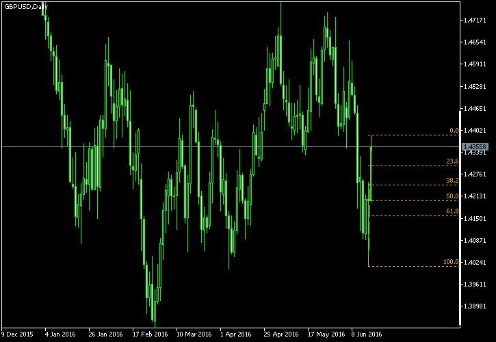
Task: Click the 1.38981 price axis label
Action: (x=475, y=306)
